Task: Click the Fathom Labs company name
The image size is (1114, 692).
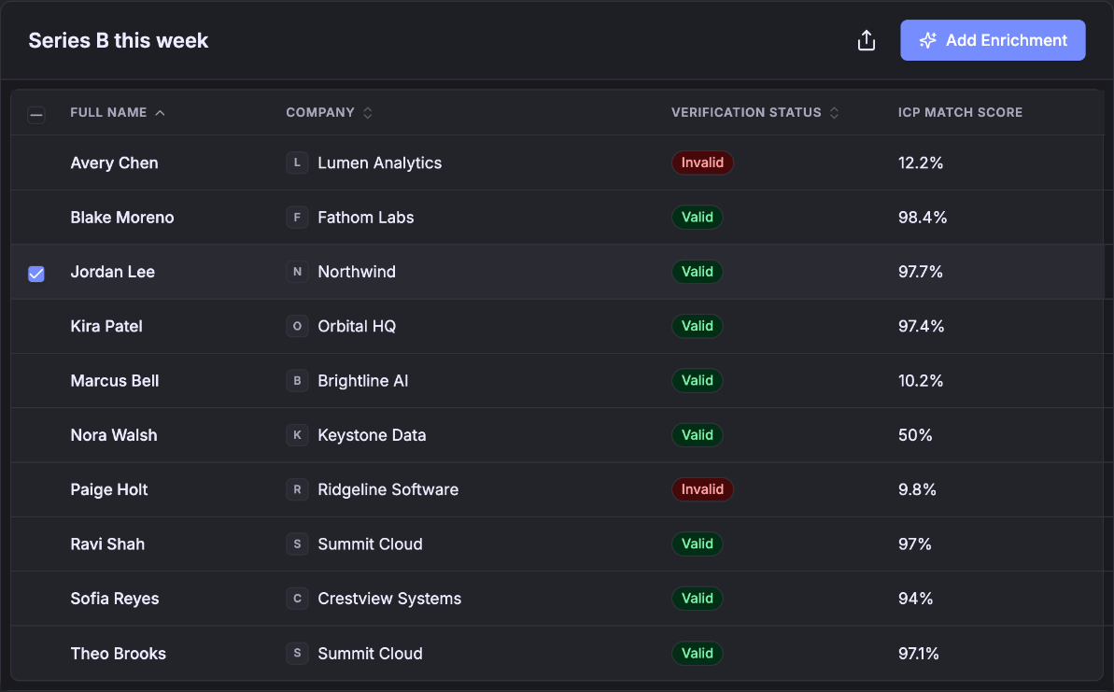Action: tap(365, 218)
